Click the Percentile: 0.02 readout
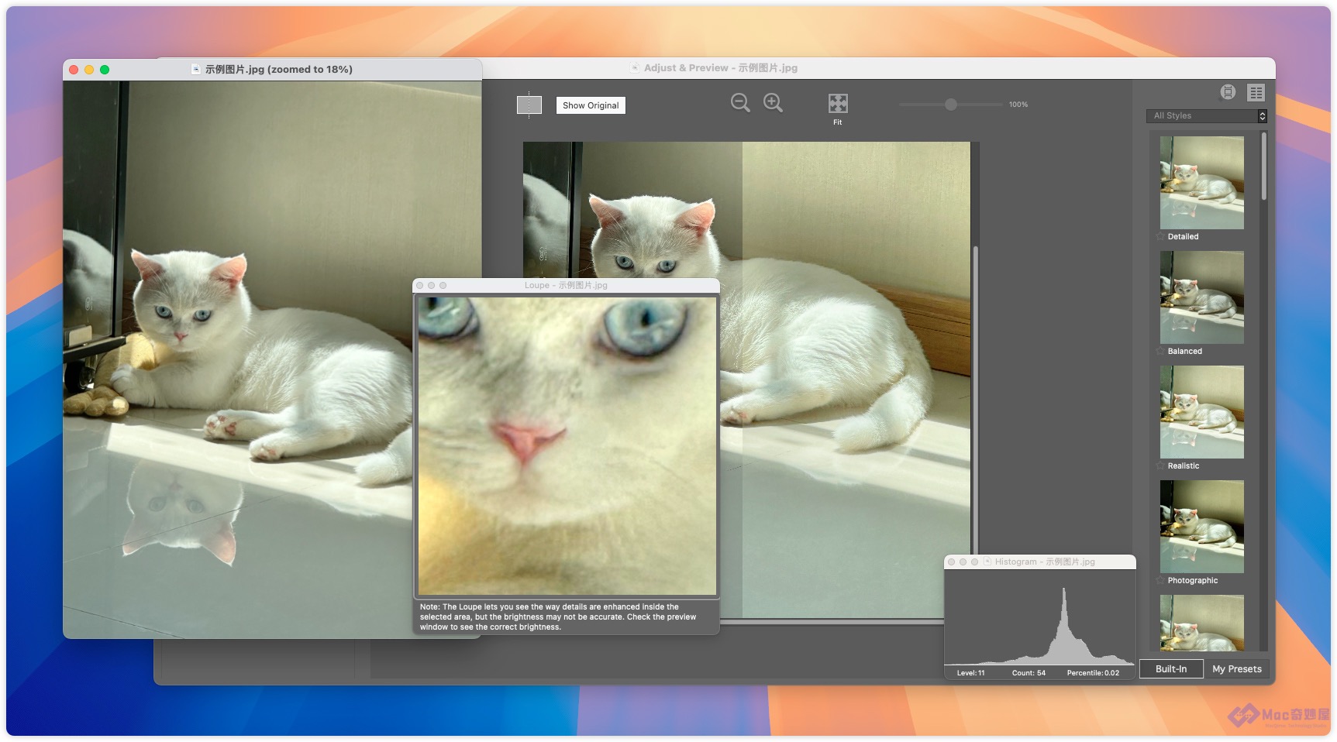1337x742 pixels. tap(1093, 672)
